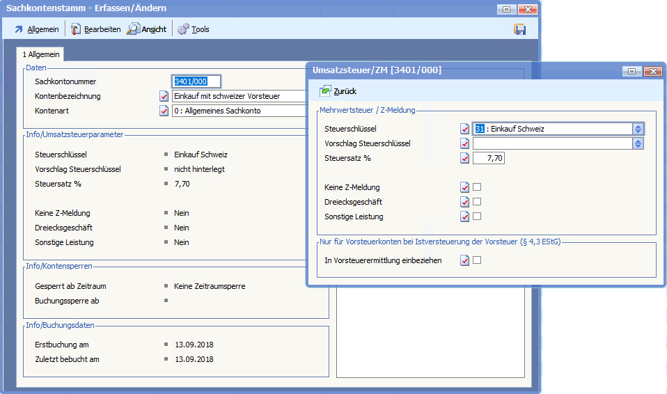Switch to the 1 Allgemein tab
Viewport: 667px width, 394px height.
(x=41, y=54)
